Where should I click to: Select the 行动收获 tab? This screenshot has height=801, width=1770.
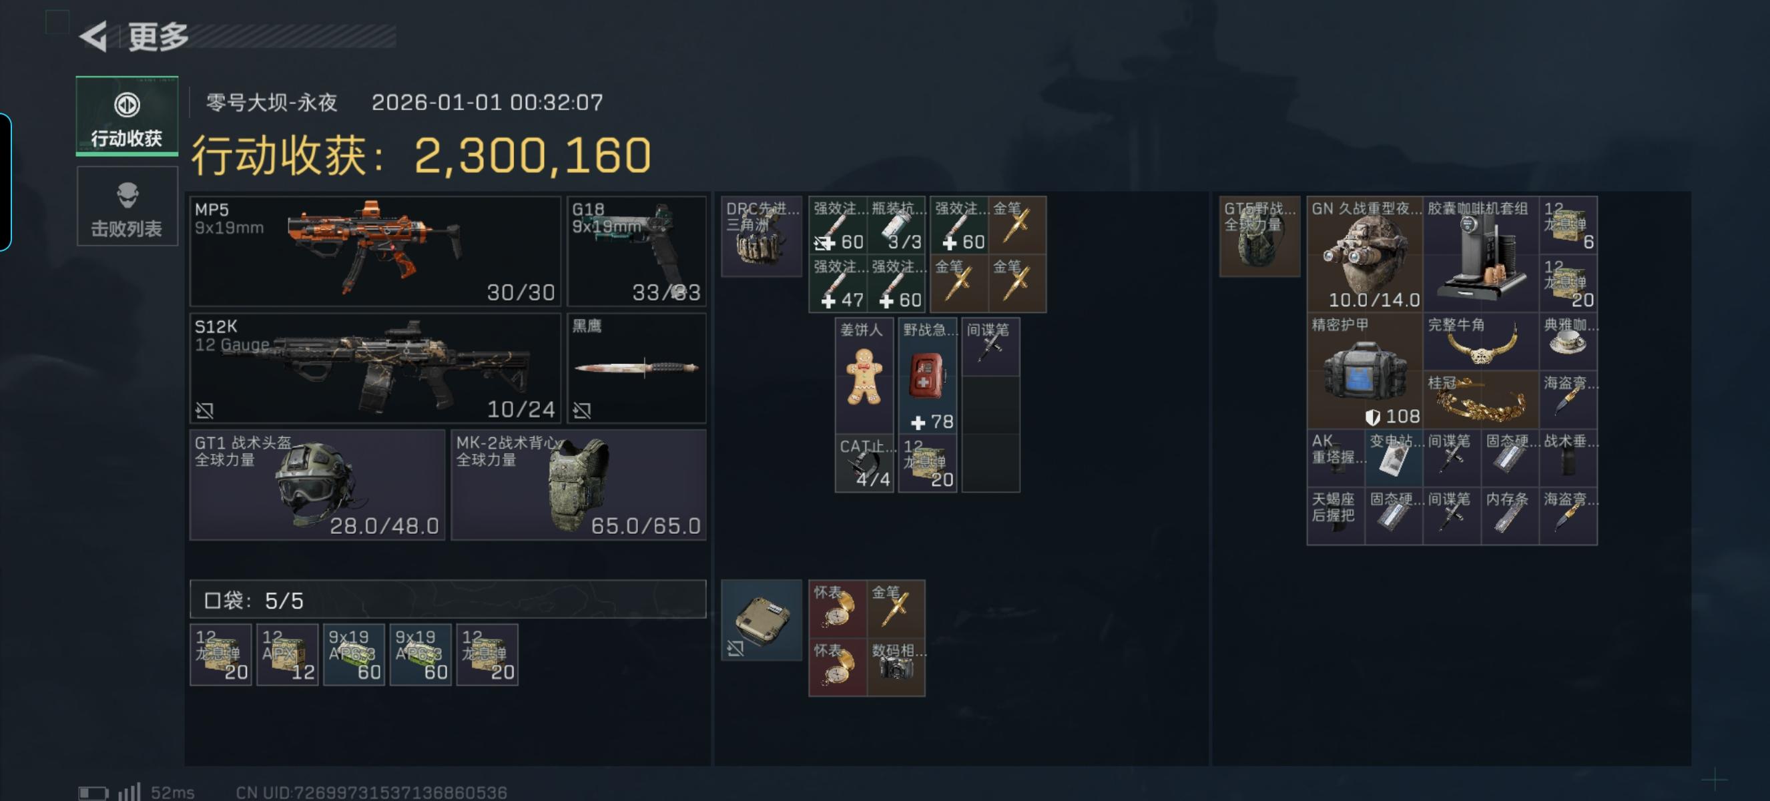(127, 116)
